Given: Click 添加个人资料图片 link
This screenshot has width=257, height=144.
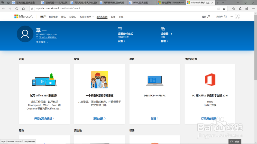Looking at the screenshot, I should tap(48, 38).
